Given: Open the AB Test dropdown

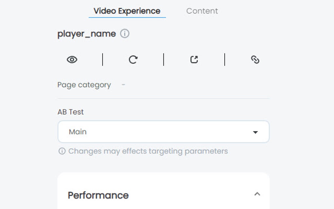Looking at the screenshot, I should click(163, 132).
